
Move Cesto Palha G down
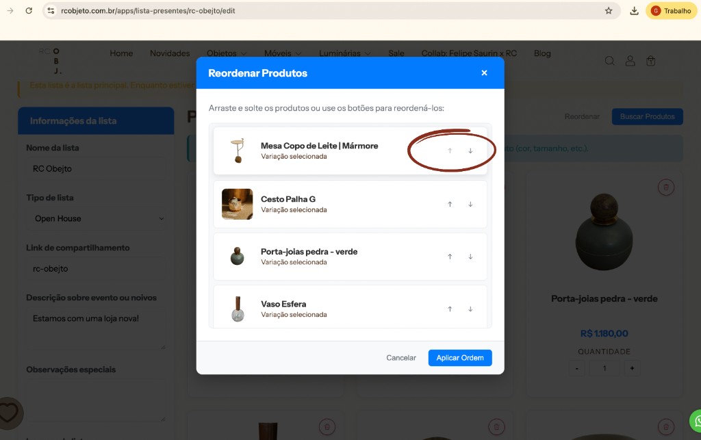pos(470,204)
